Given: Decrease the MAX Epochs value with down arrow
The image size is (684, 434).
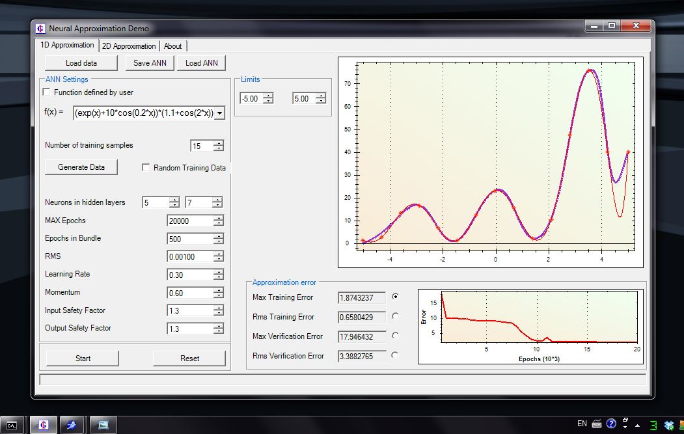Looking at the screenshot, I should pyautogui.click(x=218, y=224).
